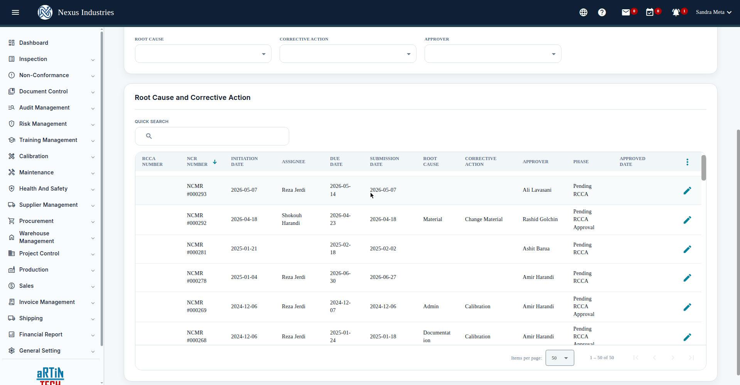This screenshot has width=740, height=385.
Task: Toggle NCR Number sort arrow
Action: click(x=215, y=162)
